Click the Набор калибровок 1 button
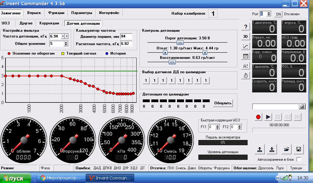This screenshot has height=183, width=313. (213, 13)
